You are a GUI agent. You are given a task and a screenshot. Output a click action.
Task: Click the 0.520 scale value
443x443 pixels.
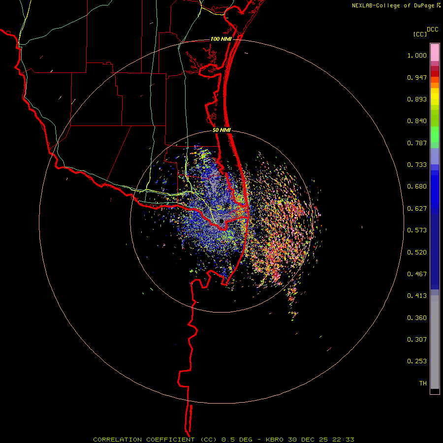(417, 253)
